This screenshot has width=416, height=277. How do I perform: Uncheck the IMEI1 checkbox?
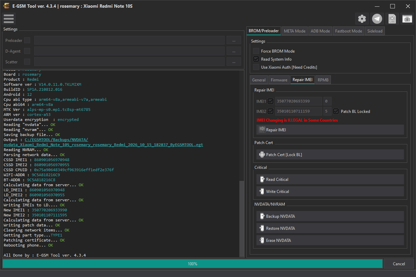(x=271, y=101)
